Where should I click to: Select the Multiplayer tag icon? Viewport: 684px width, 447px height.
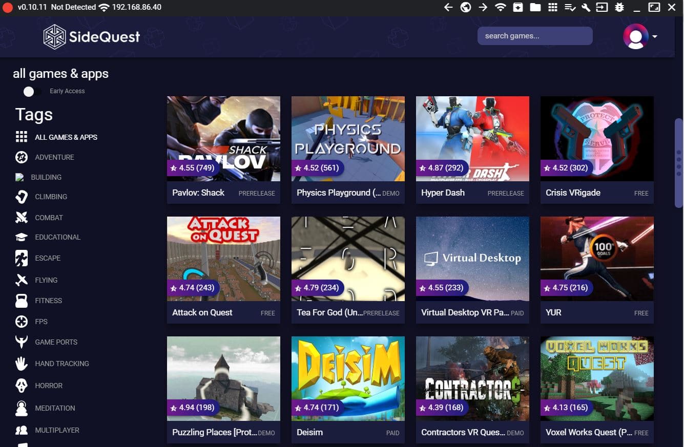(x=22, y=430)
